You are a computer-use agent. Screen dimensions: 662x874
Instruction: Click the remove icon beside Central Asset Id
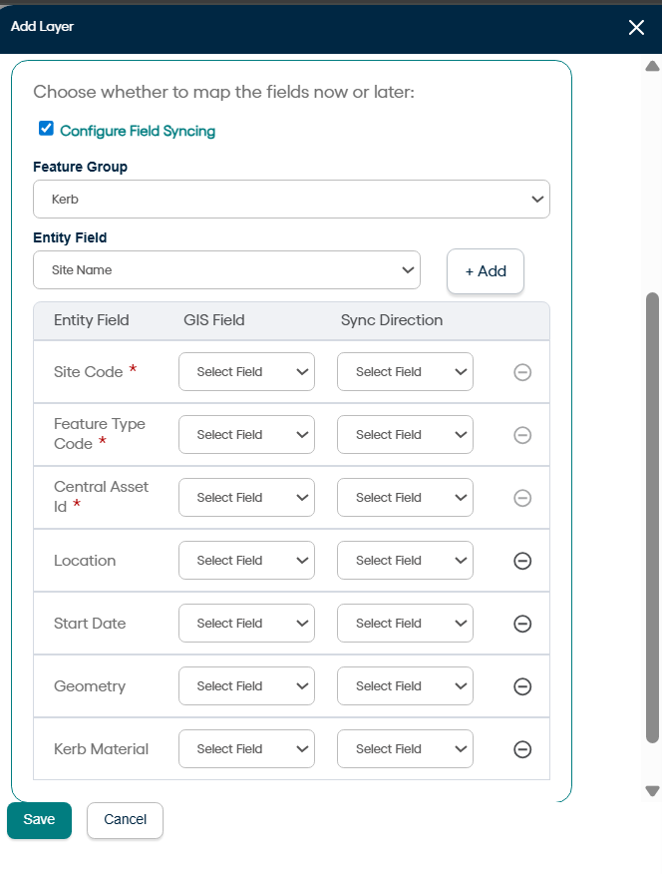click(521, 498)
